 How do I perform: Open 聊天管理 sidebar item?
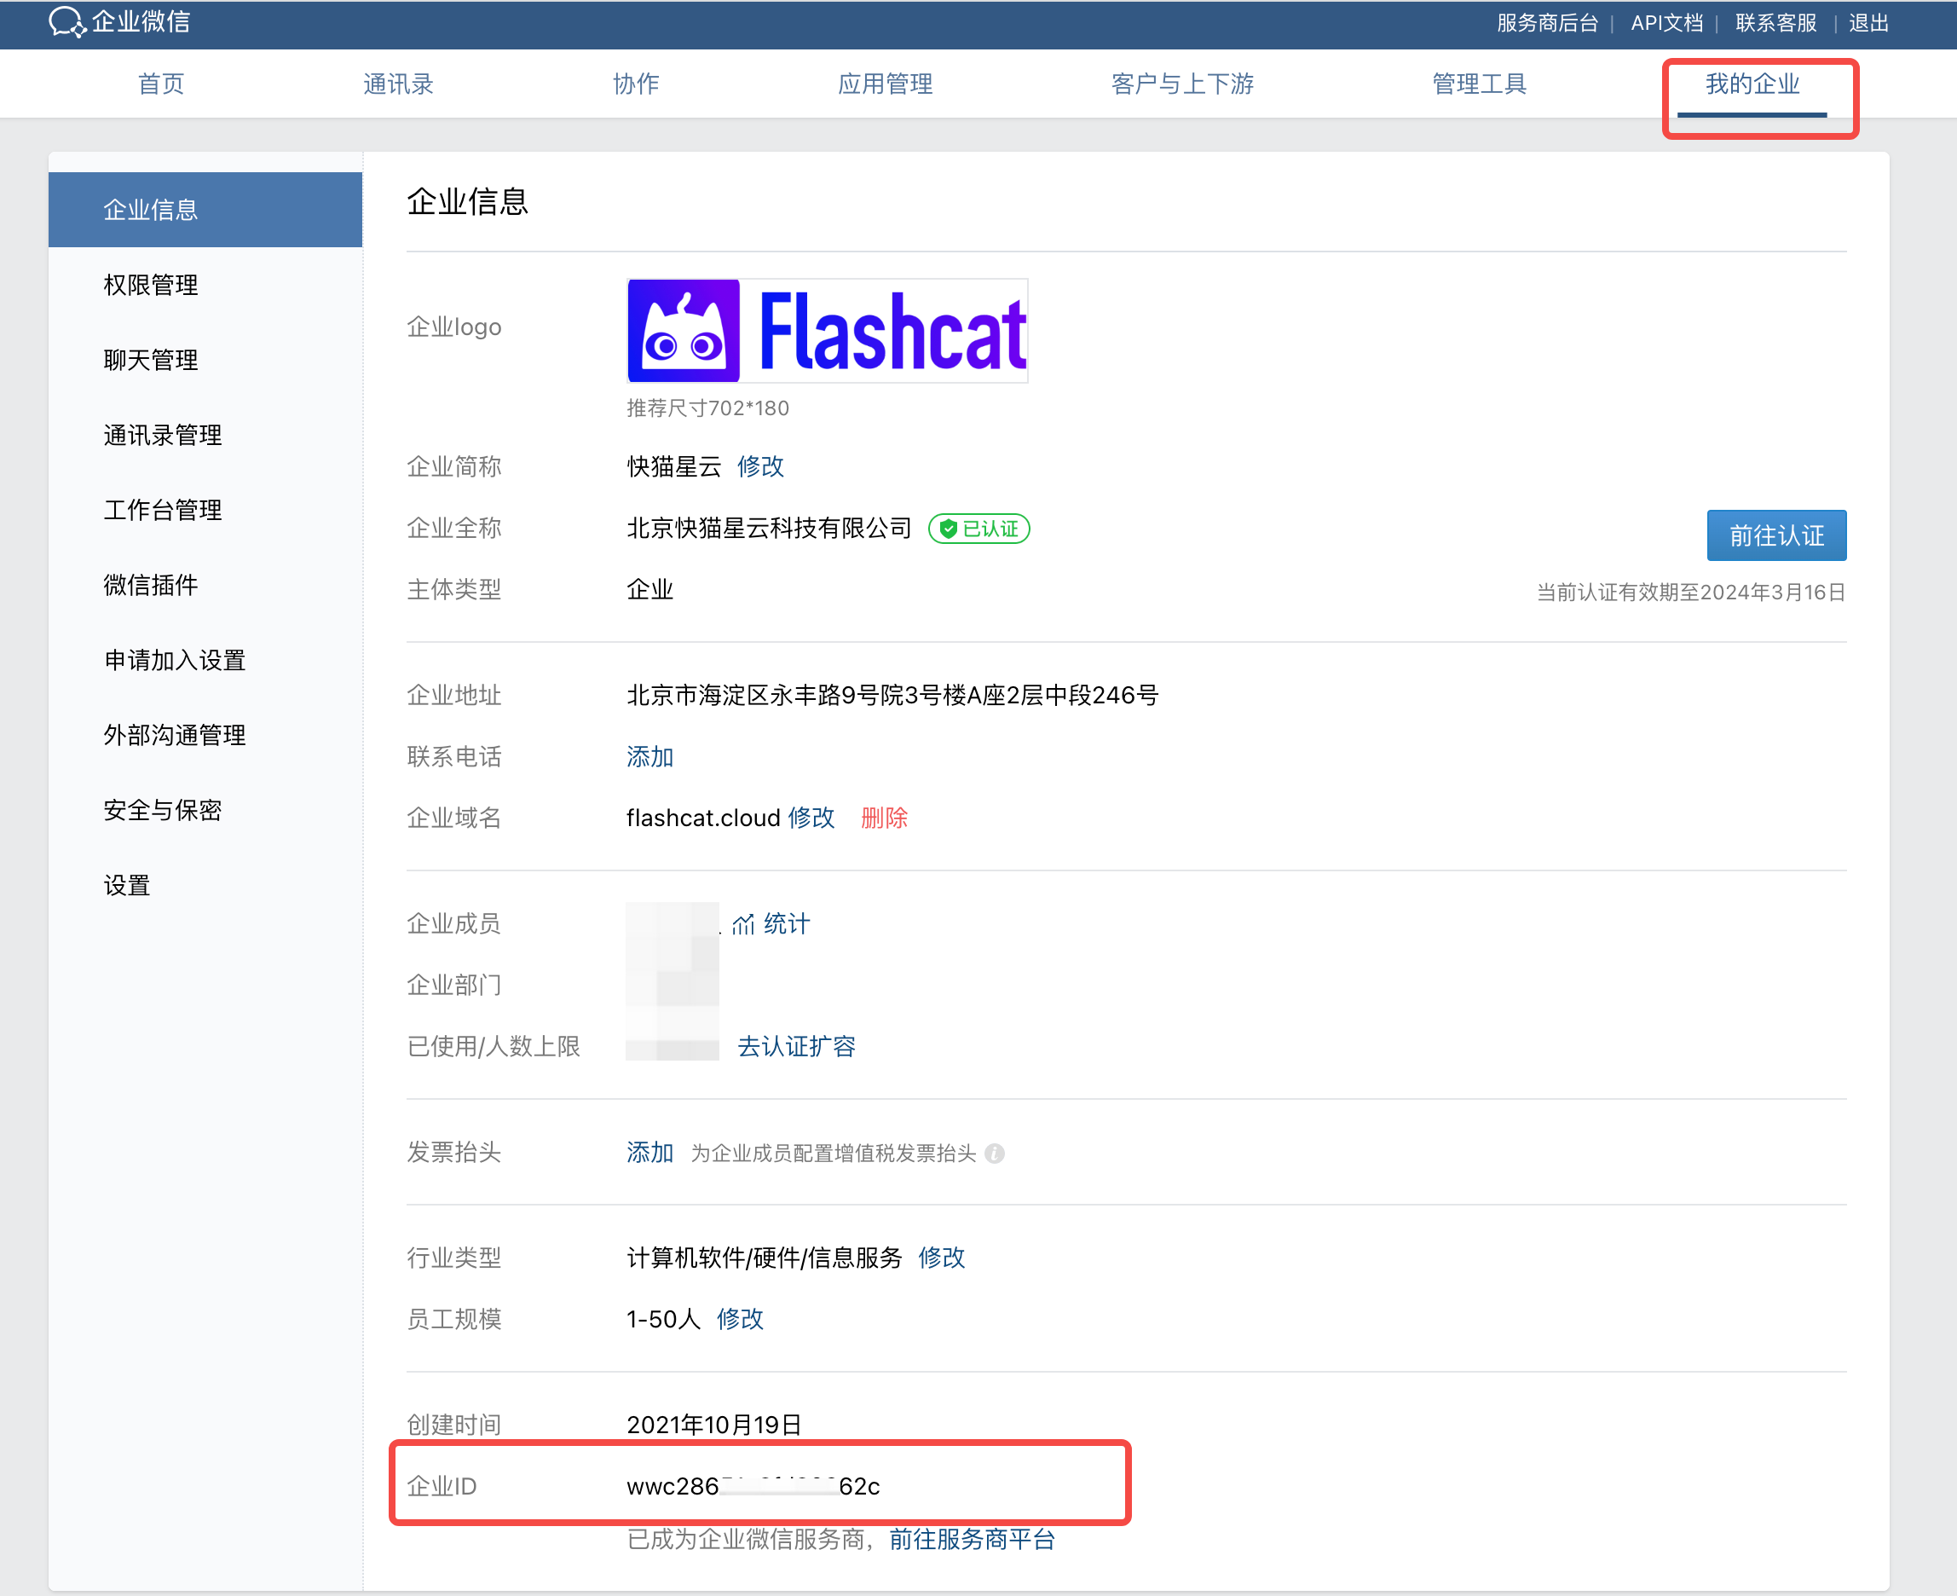(x=151, y=360)
